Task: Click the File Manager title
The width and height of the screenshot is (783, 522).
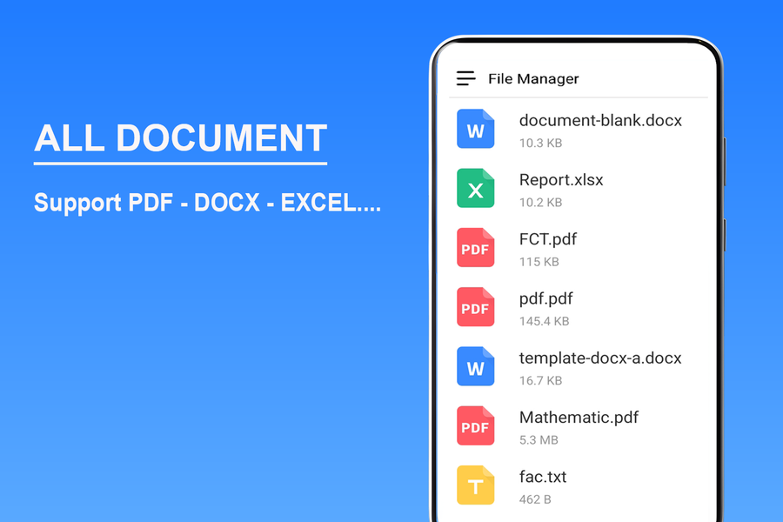Action: coord(532,79)
